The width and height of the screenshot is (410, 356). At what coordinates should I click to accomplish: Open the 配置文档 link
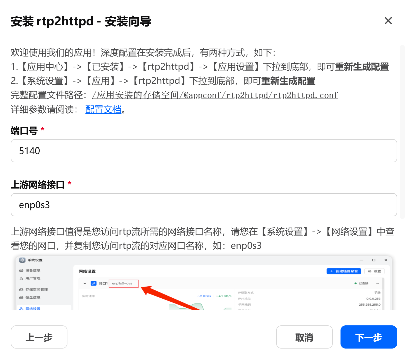103,109
